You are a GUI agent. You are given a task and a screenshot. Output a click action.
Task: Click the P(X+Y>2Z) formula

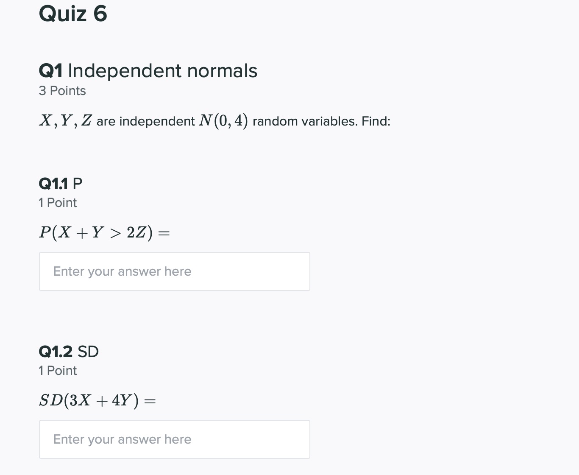[x=104, y=233]
